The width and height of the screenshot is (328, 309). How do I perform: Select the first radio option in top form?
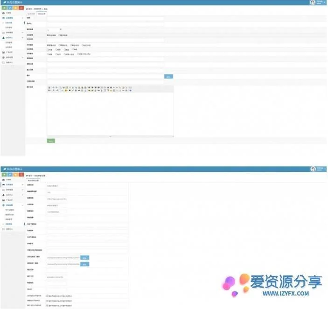click(48, 35)
